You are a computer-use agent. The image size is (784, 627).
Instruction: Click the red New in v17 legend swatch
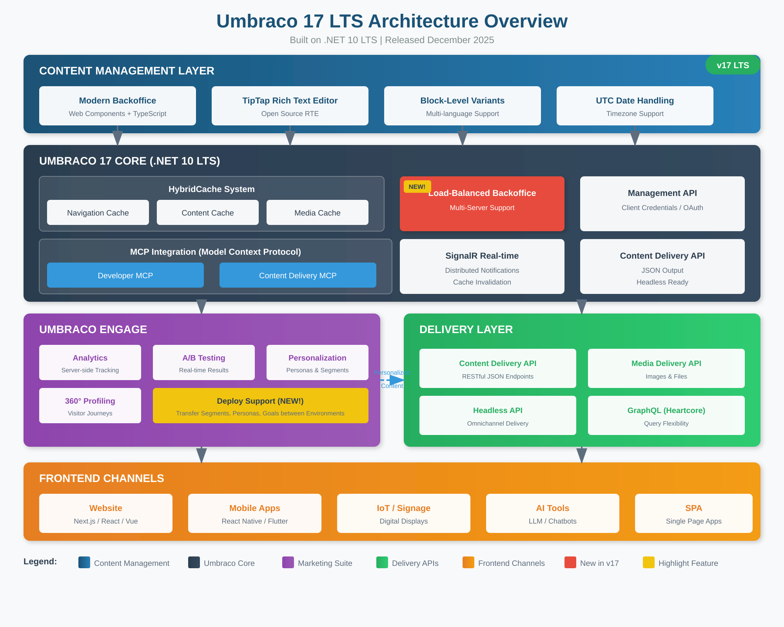click(570, 562)
